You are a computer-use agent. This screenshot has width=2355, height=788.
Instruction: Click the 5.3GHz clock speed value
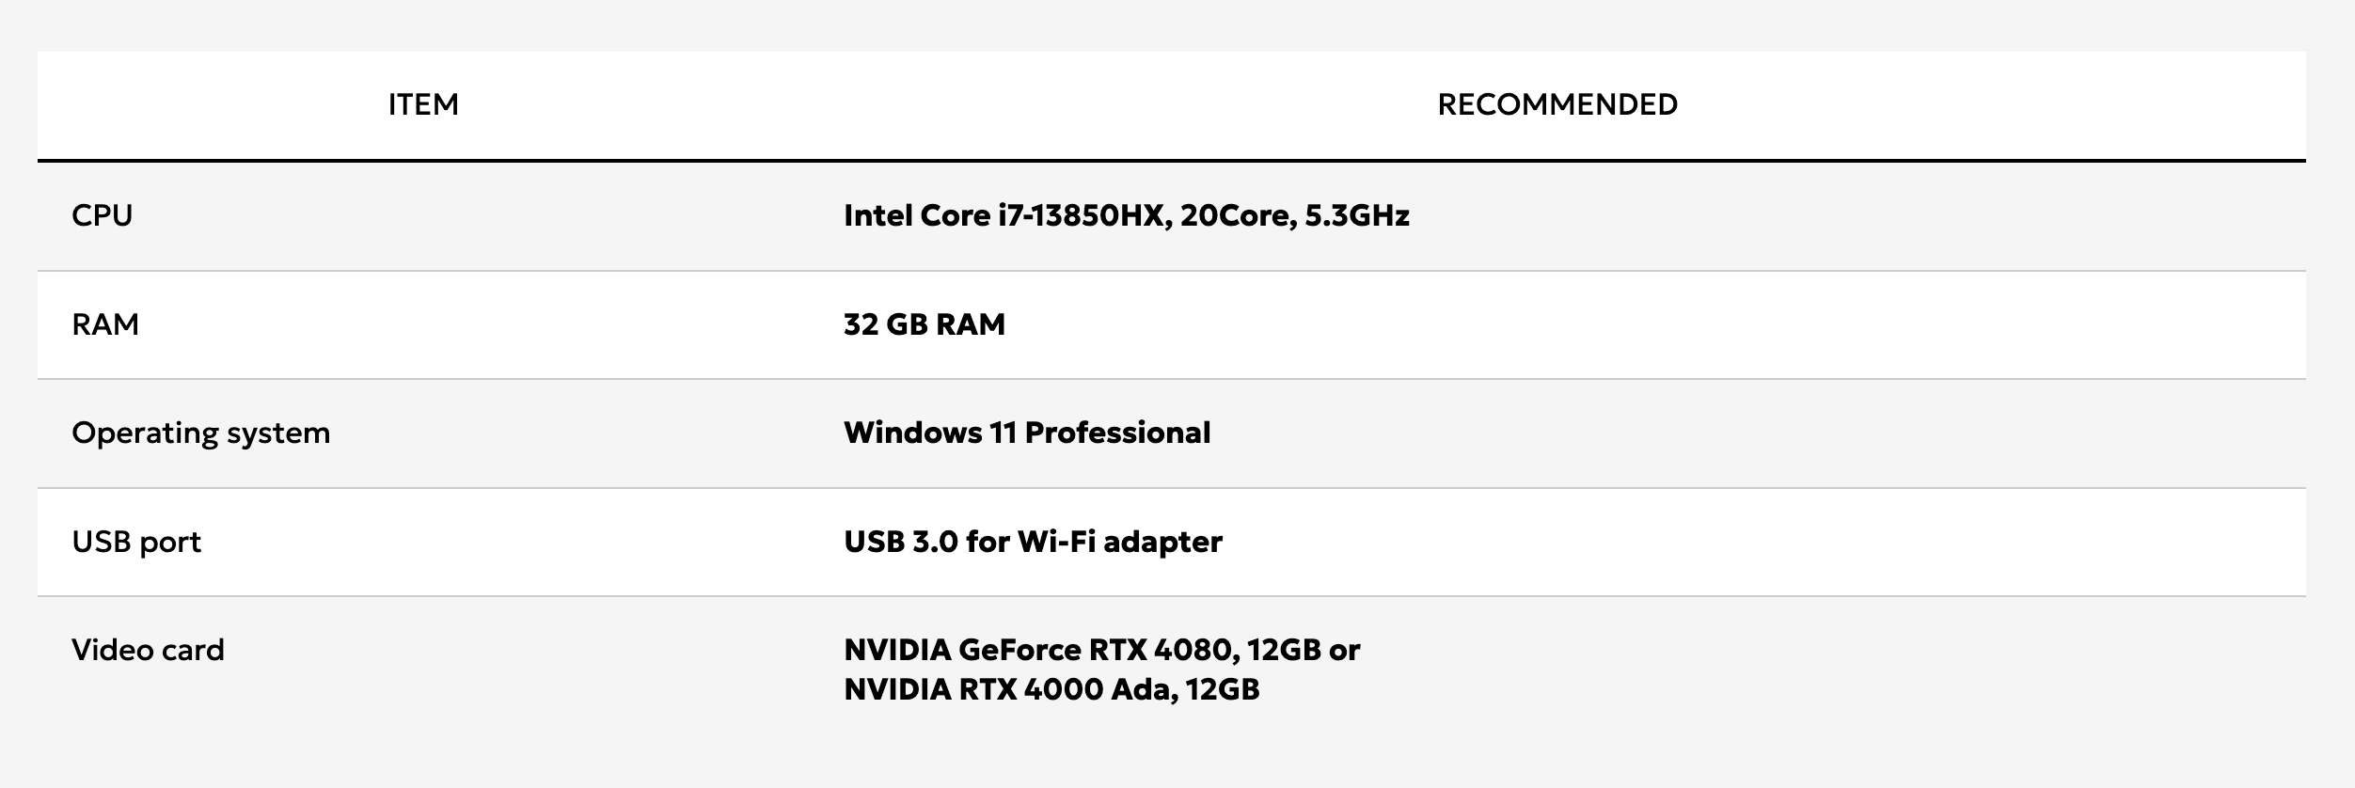pos(1357,215)
